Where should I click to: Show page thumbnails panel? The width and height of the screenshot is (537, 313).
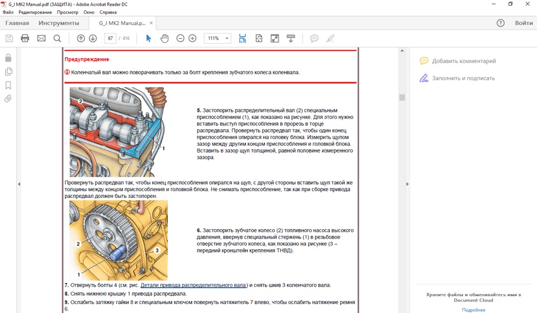click(x=8, y=72)
